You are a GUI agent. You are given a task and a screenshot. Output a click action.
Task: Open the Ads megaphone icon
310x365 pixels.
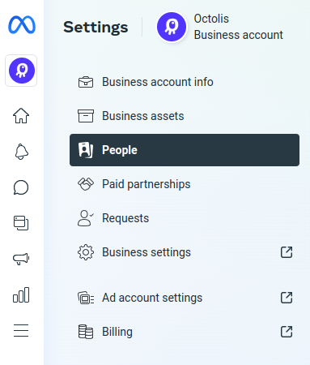(21, 259)
